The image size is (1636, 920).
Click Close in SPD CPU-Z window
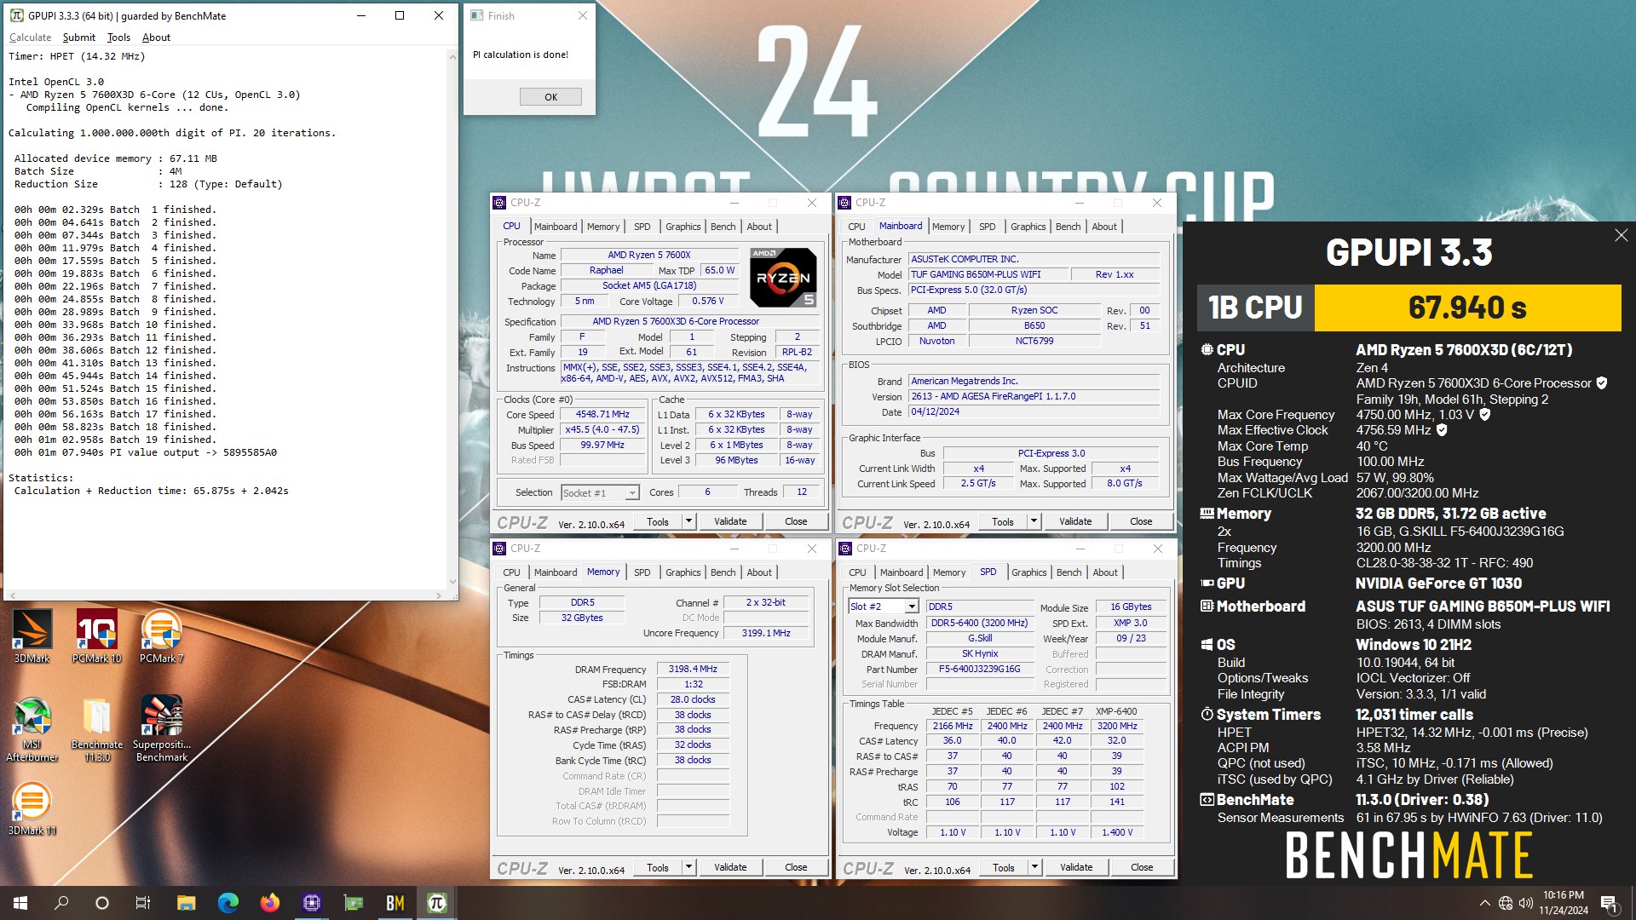pos(1142,867)
